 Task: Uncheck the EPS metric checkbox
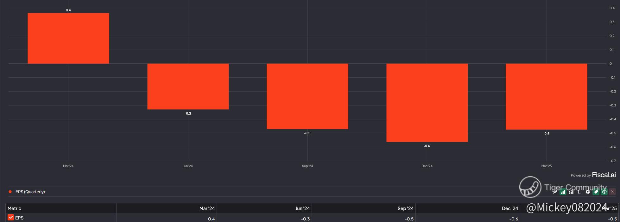pos(11,218)
